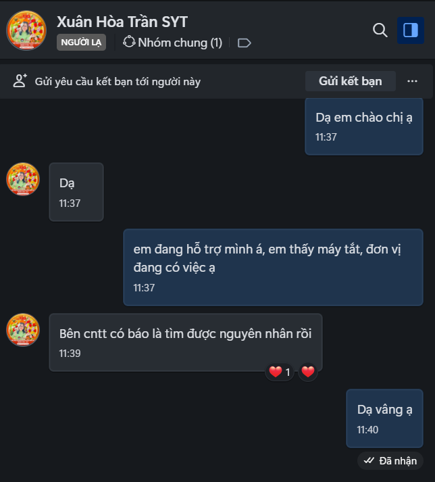The width and height of the screenshot is (435, 482).
Task: Click sender avatar beside the Dạ message
Action: [23, 179]
